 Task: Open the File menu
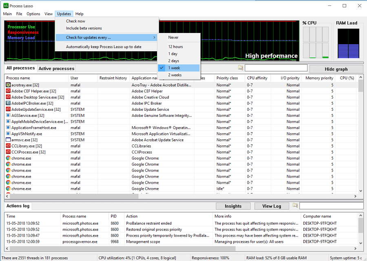tap(19, 14)
